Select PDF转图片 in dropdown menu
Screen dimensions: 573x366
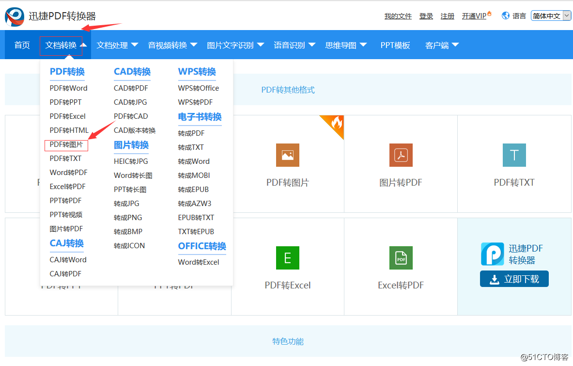coord(66,144)
